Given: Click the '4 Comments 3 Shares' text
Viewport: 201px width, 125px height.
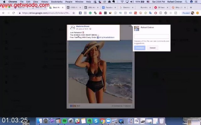Looking at the screenshot, I should (x=121, y=106).
